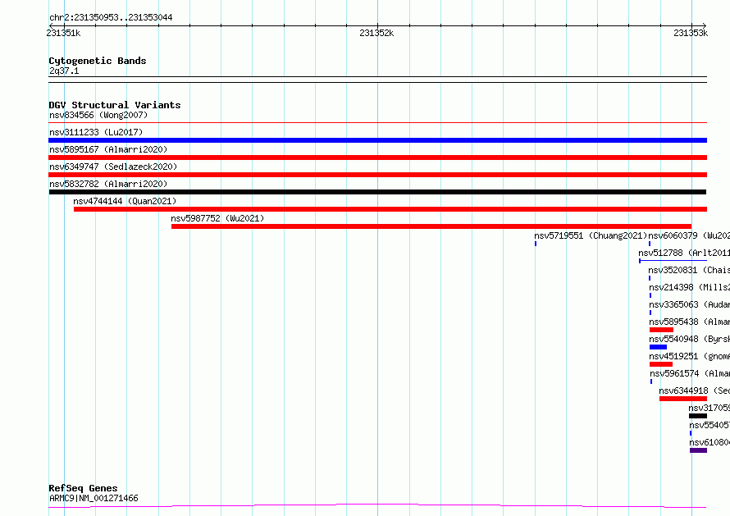This screenshot has width=730, height=516.
Task: Click the DGV Structural Variants track title
Action: click(x=115, y=105)
